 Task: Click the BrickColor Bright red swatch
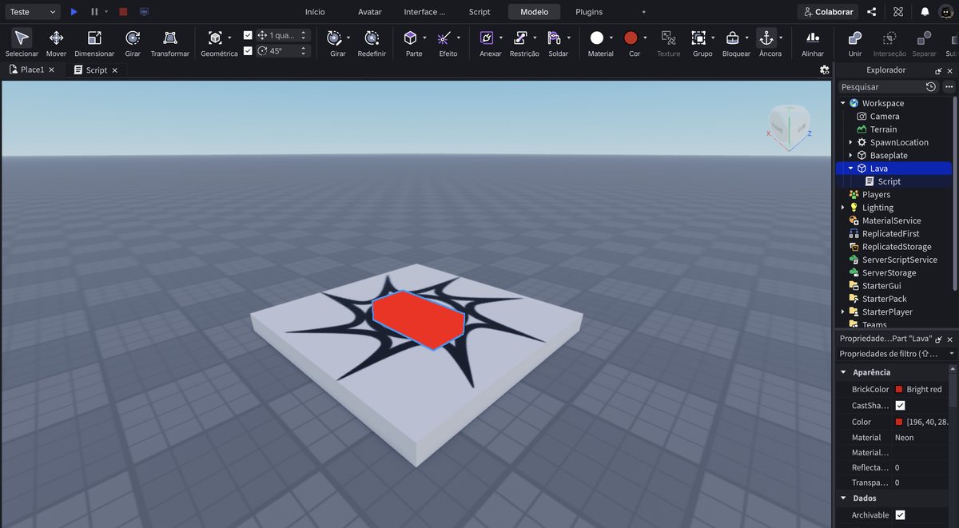point(899,390)
